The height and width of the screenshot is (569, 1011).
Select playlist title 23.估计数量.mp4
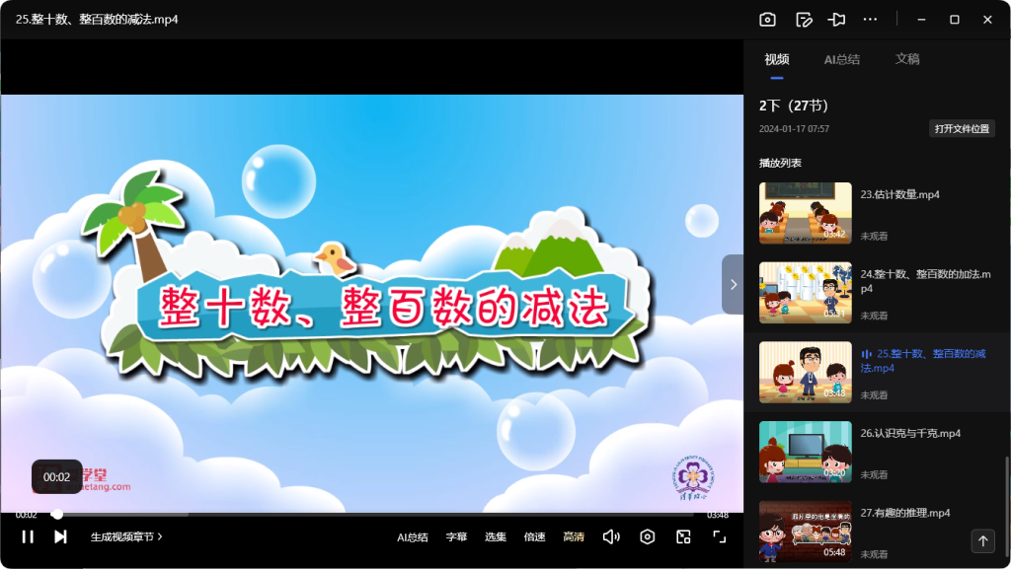(899, 194)
